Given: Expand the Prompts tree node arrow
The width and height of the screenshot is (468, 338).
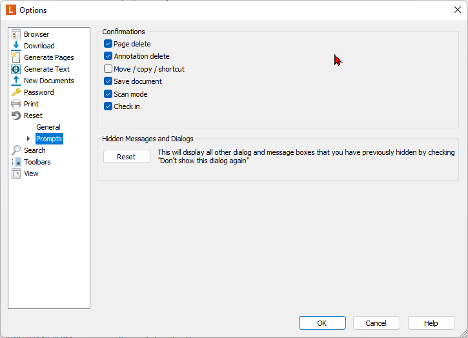Looking at the screenshot, I should click(28, 139).
